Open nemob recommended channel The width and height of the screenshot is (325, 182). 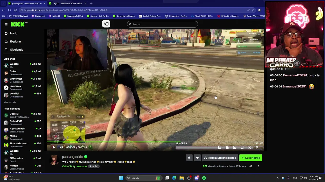click(x=22, y=167)
